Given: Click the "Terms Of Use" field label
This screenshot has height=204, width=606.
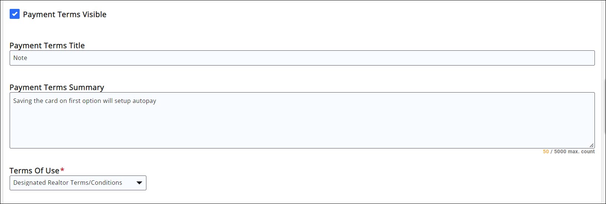Looking at the screenshot, I should [x=34, y=171].
